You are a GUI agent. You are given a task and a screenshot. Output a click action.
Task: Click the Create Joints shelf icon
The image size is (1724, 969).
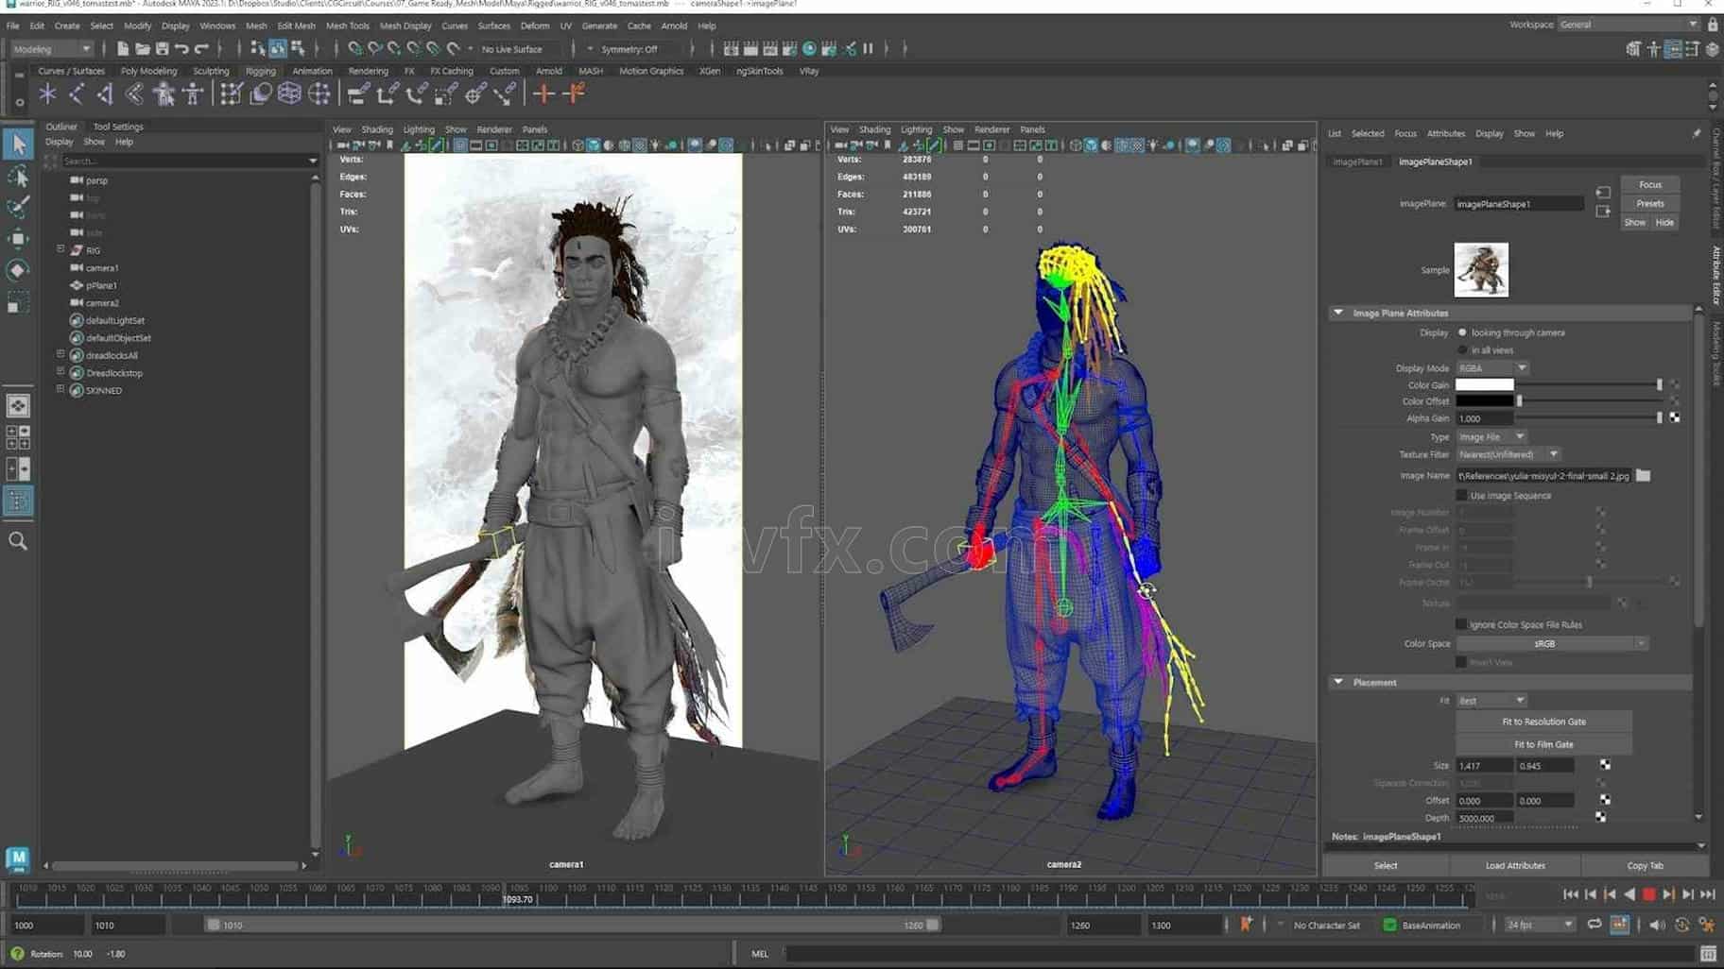click(x=77, y=93)
